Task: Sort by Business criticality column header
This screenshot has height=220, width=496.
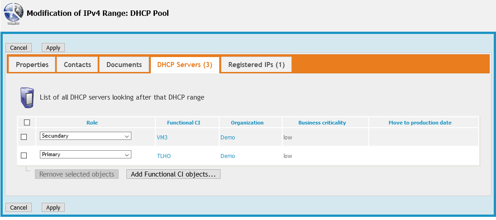Action: coord(322,123)
